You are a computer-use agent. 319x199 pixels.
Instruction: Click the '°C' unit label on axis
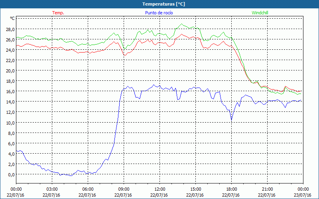coord(12,18)
